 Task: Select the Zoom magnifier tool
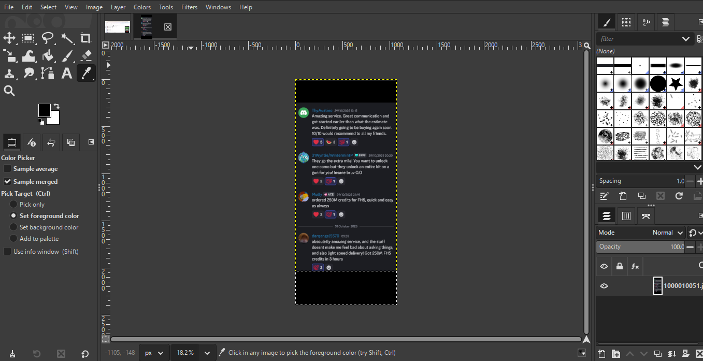pos(9,91)
